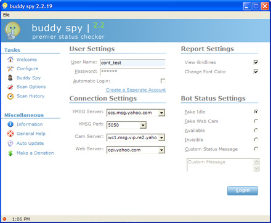Click the 1:06 PM status bar time
271x223 pixels.
coord(21,219)
